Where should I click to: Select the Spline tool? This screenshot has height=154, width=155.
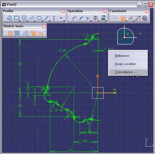32,18
